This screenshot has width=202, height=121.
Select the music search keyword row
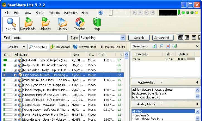coord(163,59)
